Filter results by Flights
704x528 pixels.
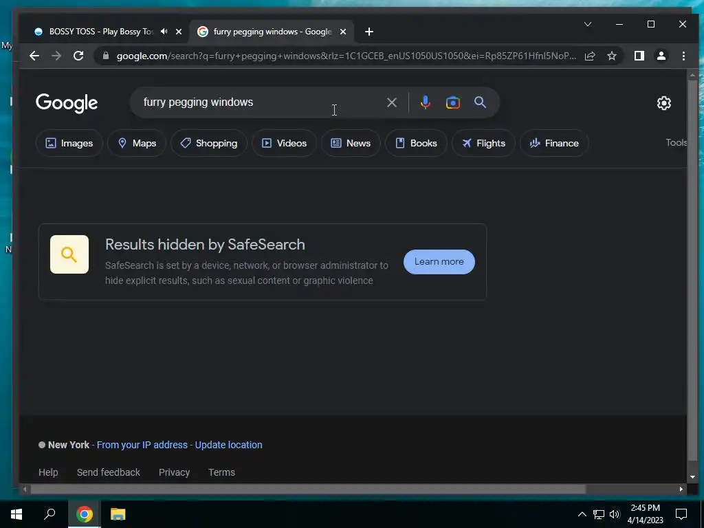[483, 143]
